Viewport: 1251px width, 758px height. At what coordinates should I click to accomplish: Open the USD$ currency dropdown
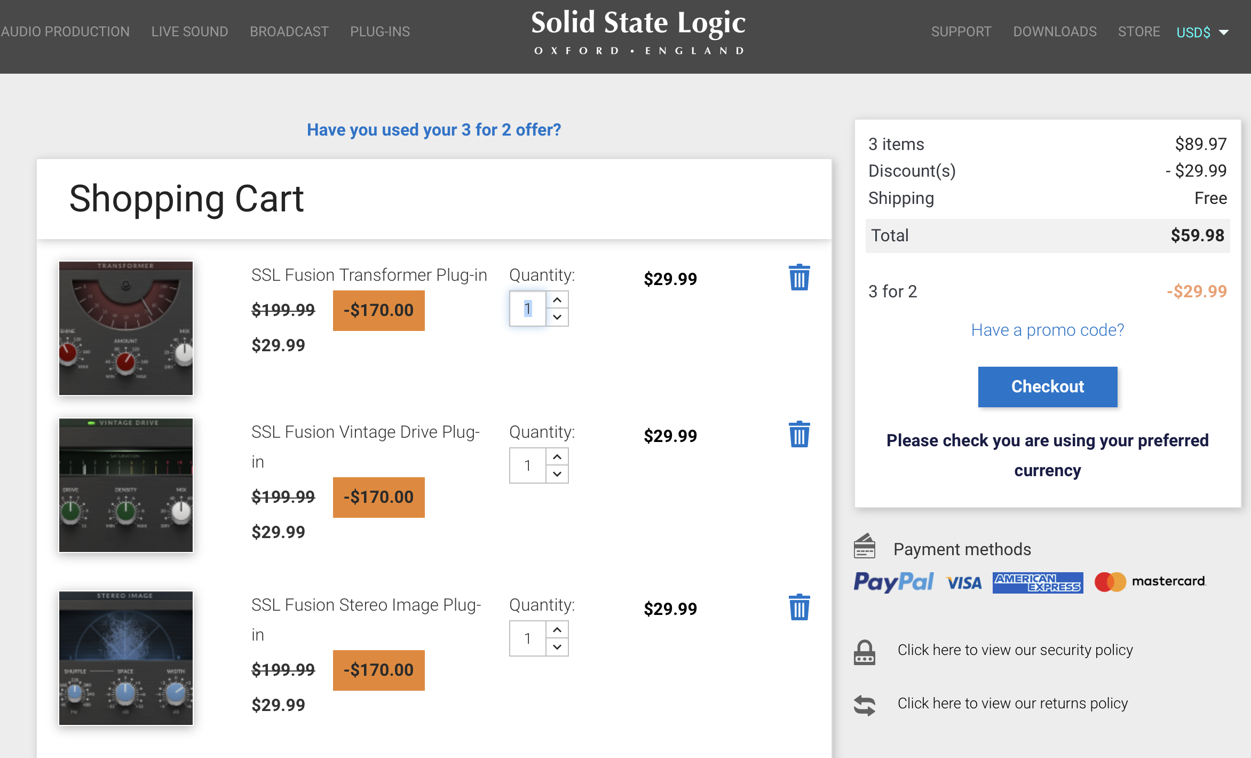(1202, 33)
